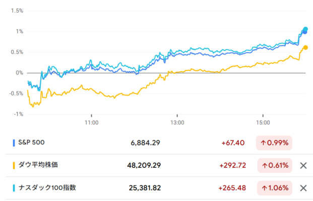The height and width of the screenshot is (201, 313).
Task: Click the blue S&P 500 color marker
Action: pos(14,143)
